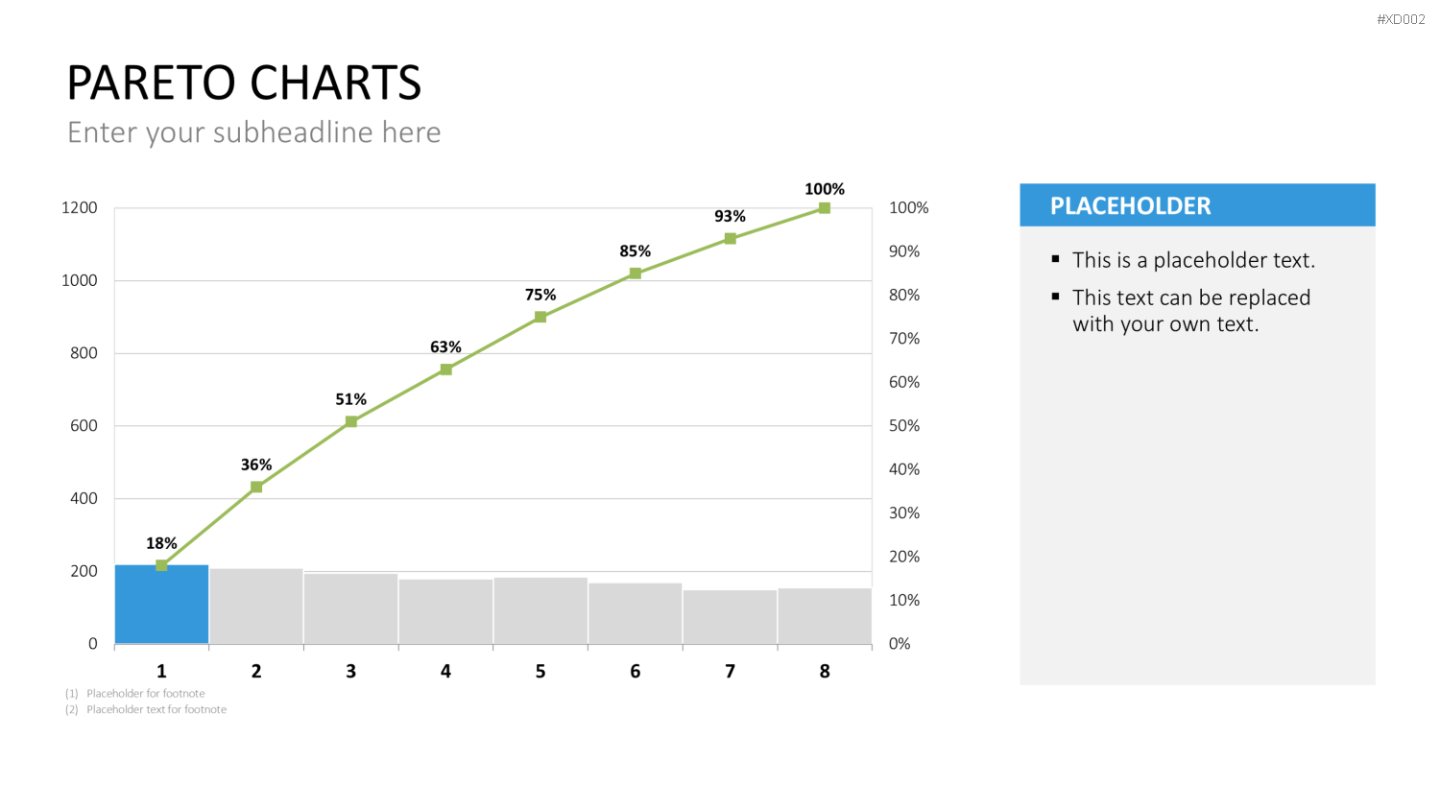Select the 63% line marker
Screen dimensions: 1440x810
pyautogui.click(x=445, y=369)
